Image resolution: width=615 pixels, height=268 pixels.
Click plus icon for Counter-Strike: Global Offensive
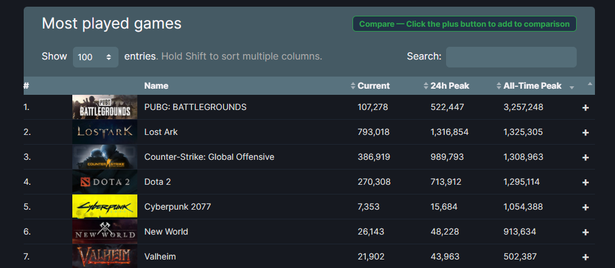pos(586,157)
